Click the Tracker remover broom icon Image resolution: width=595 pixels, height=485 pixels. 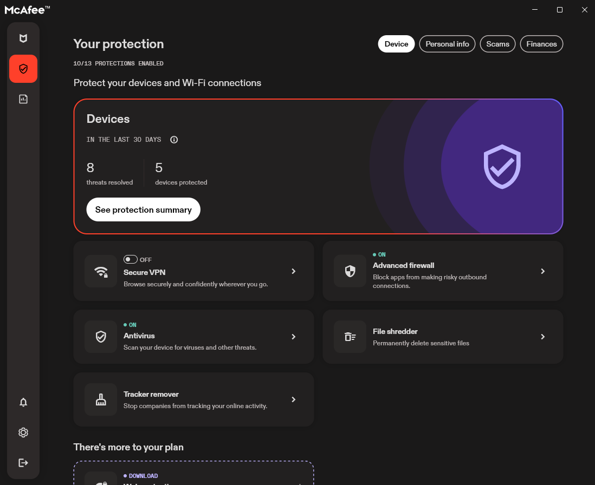[101, 399]
